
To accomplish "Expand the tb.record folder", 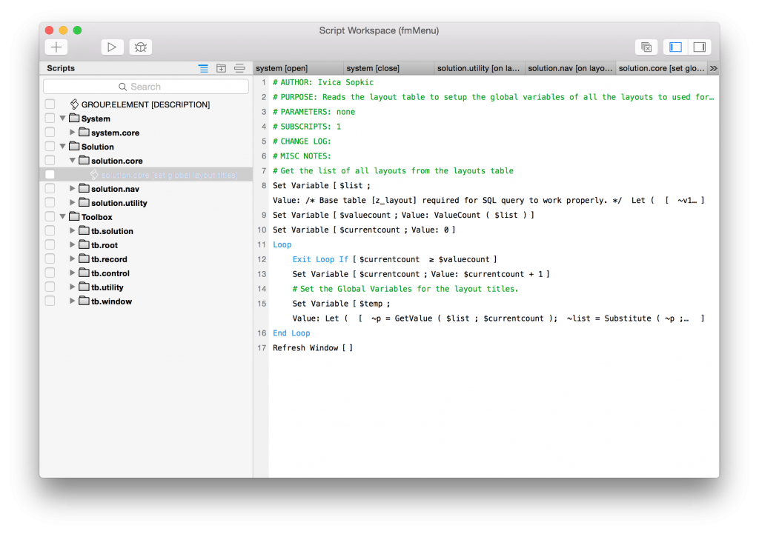I will point(72,258).
